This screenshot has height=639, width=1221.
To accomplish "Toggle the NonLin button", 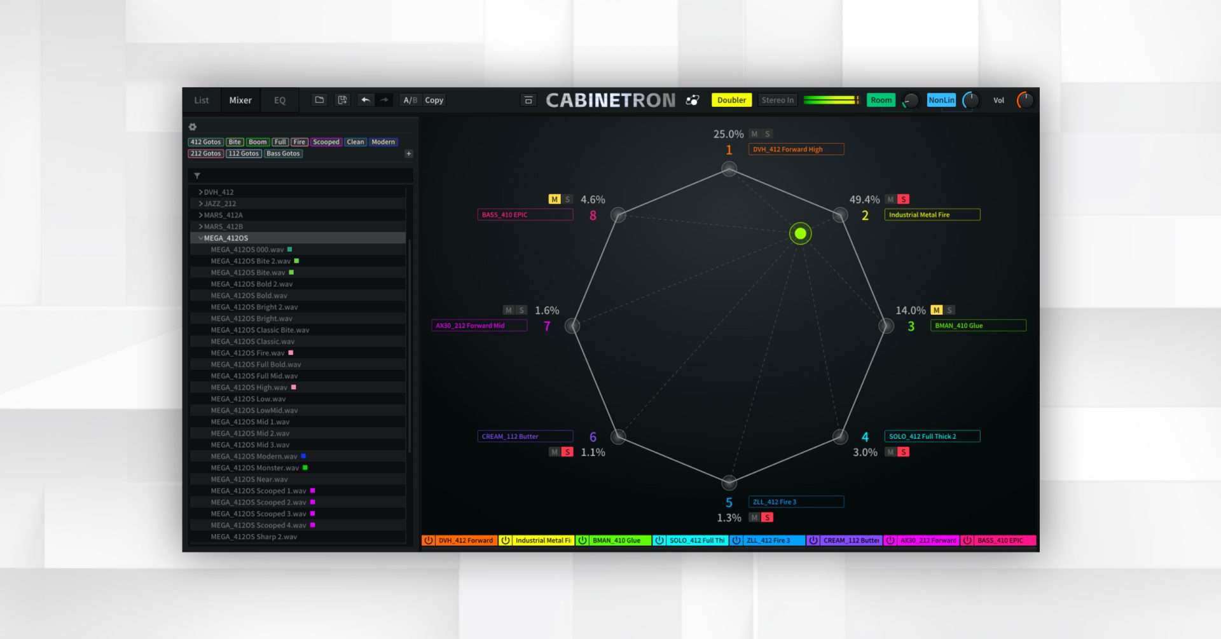I will coord(941,100).
